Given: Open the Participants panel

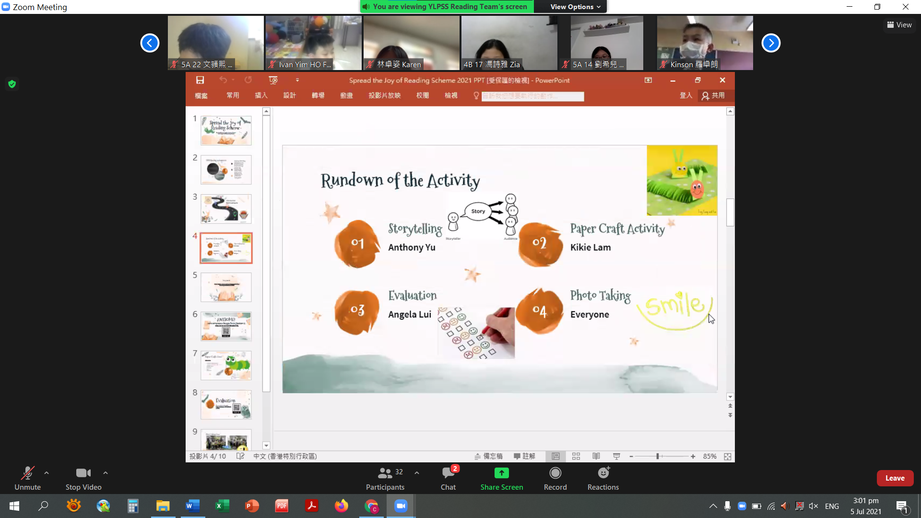Looking at the screenshot, I should click(385, 478).
